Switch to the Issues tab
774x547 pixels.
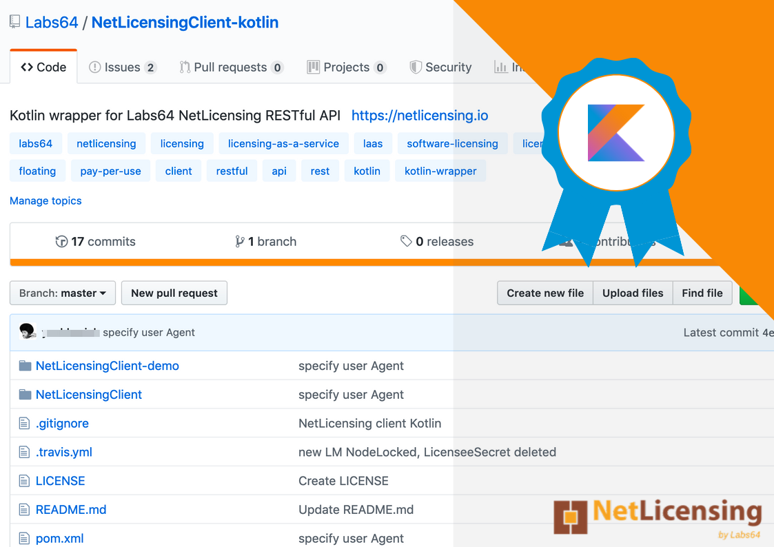(x=123, y=67)
